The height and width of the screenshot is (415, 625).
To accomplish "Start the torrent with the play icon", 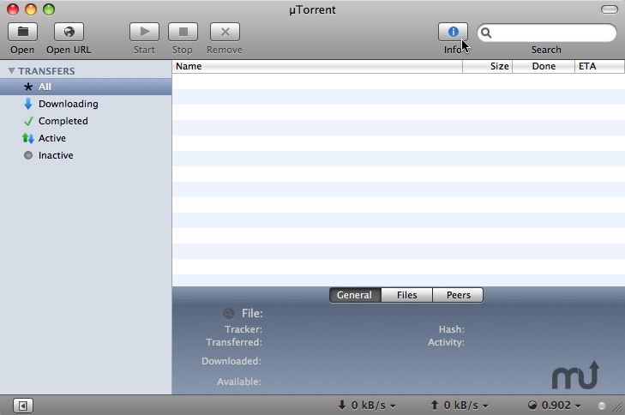I will [x=144, y=32].
